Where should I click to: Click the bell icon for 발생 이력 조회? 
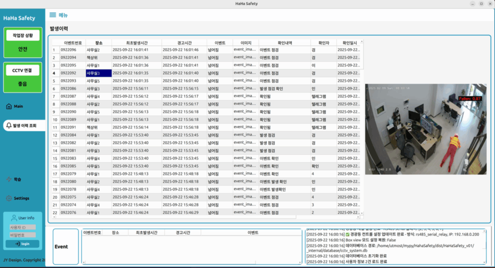[8, 126]
